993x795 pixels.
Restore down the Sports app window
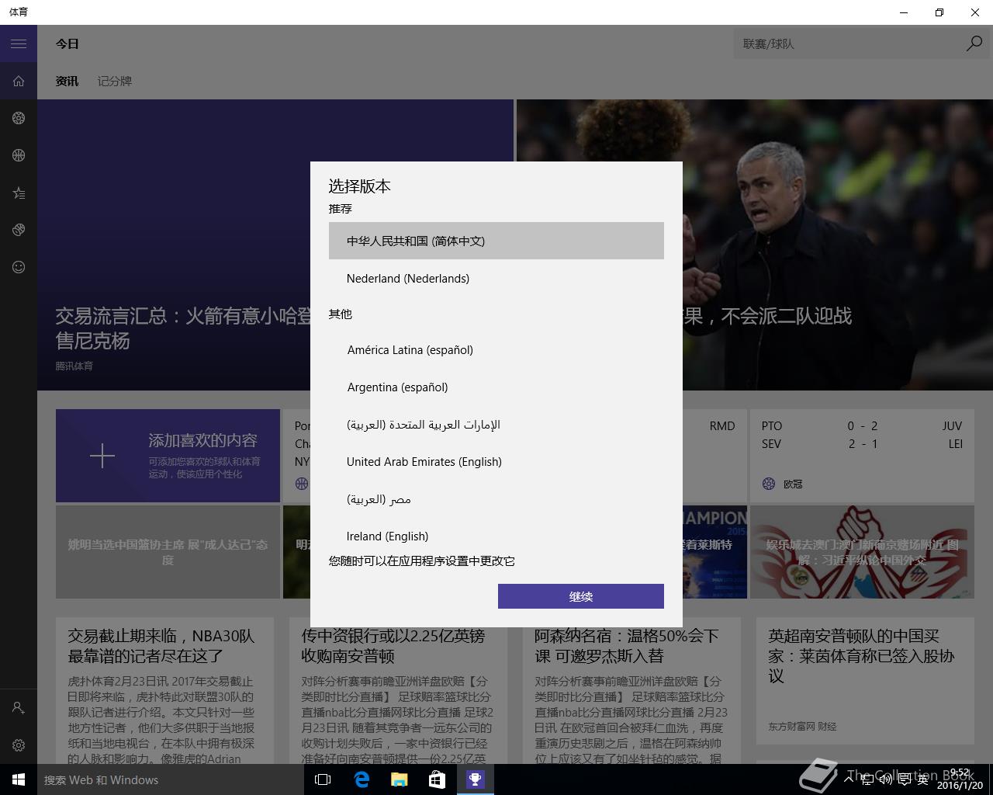pos(939,12)
